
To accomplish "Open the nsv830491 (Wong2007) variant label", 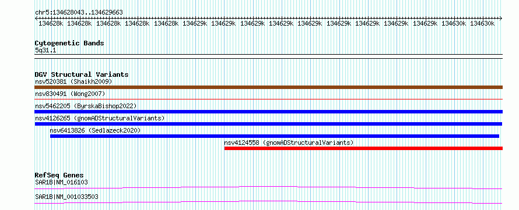I will [70, 94].
